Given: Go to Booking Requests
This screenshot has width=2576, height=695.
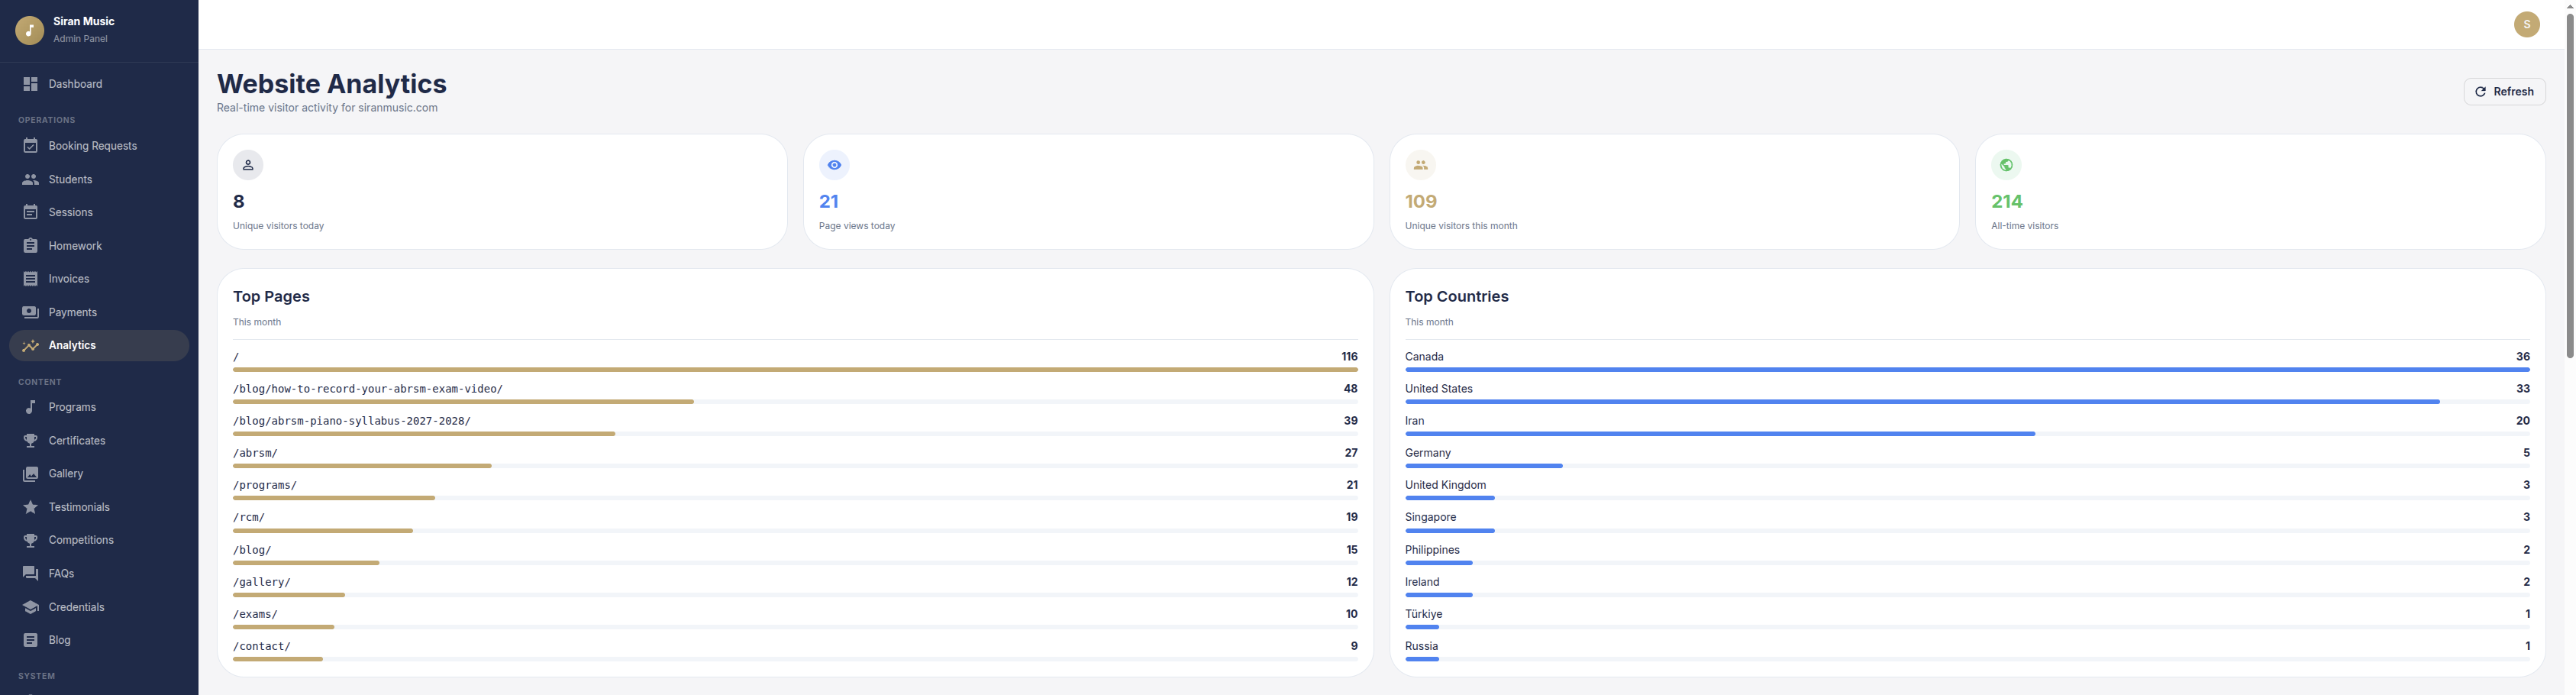Looking at the screenshot, I should coord(99,146).
